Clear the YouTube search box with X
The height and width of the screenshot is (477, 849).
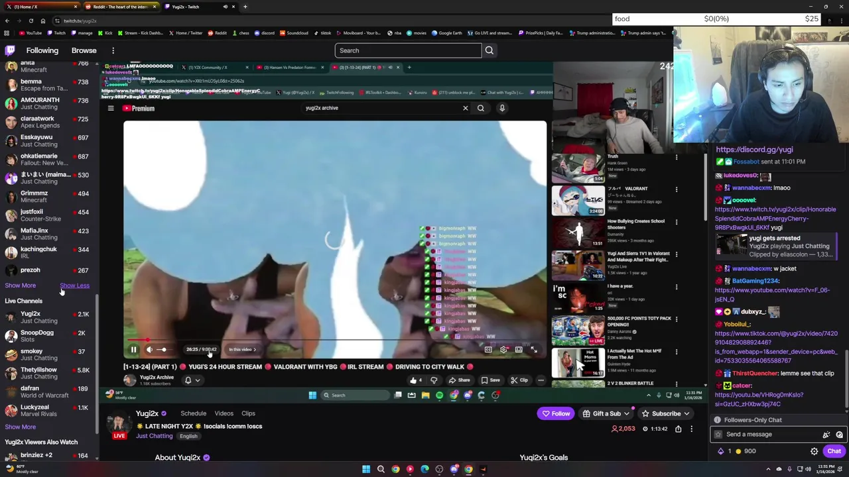(465, 108)
